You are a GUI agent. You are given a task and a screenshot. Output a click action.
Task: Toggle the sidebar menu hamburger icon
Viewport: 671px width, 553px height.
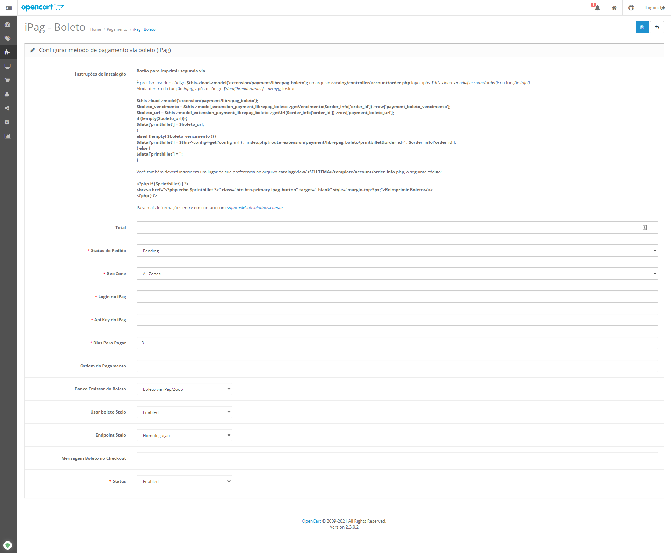[x=9, y=8]
